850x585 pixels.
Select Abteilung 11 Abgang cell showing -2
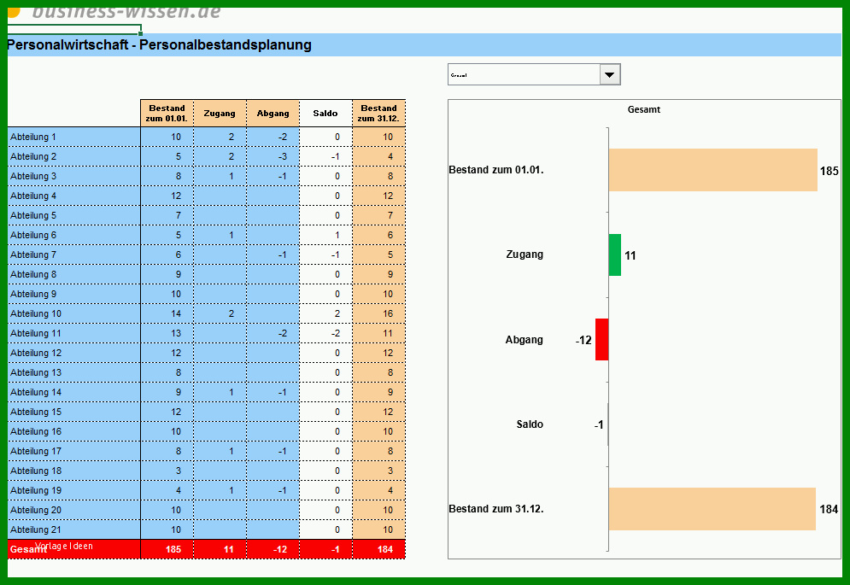coord(273,333)
